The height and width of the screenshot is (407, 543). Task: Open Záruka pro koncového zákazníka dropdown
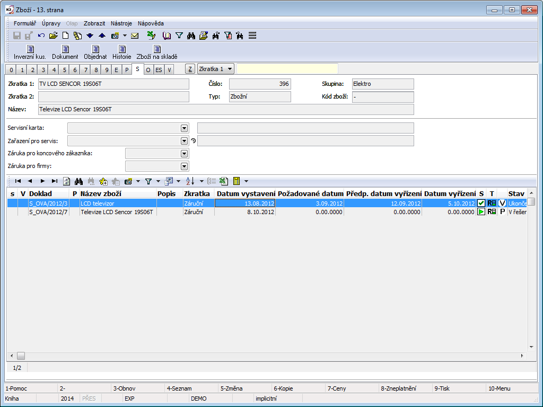184,154
